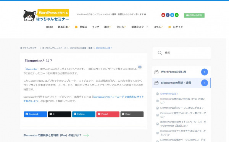Click document icon beside 既存のWordPressサイト item
The width and height of the screenshot is (229, 142).
[x=157, y=124]
